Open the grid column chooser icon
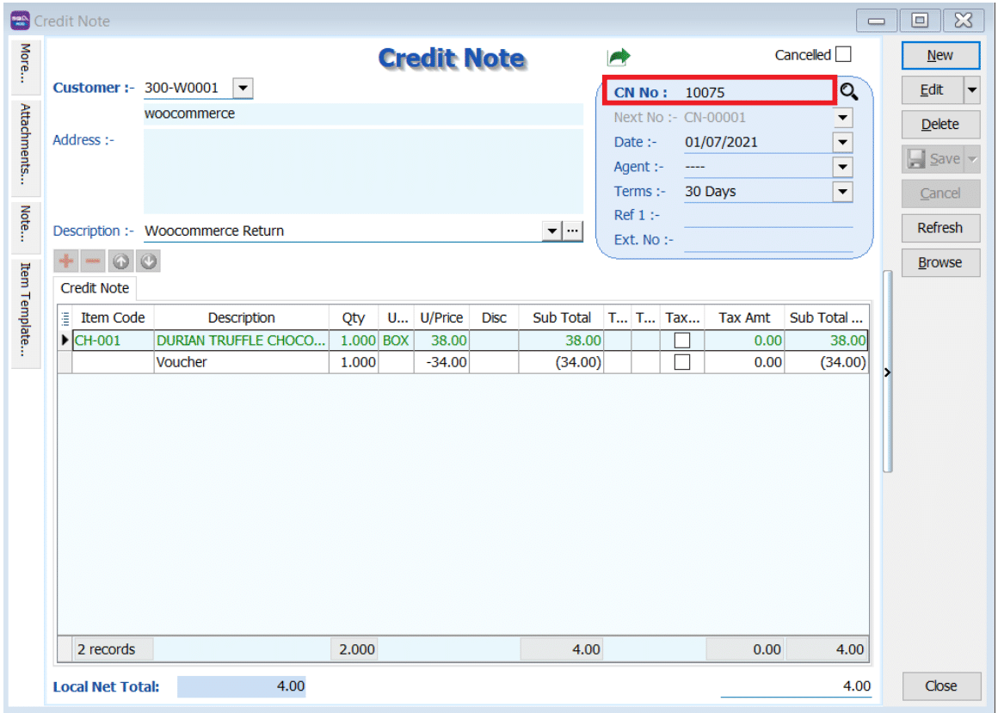998x713 pixels. tap(65, 317)
